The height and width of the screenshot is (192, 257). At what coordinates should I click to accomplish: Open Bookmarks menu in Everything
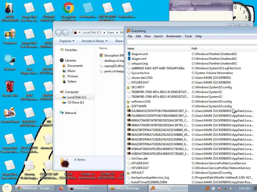tap(174, 36)
